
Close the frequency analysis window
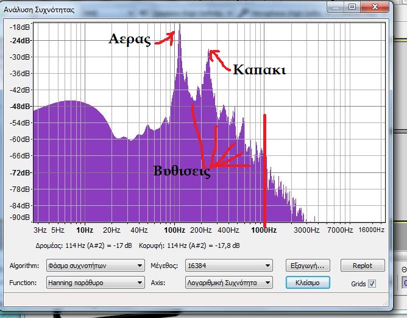373,7
